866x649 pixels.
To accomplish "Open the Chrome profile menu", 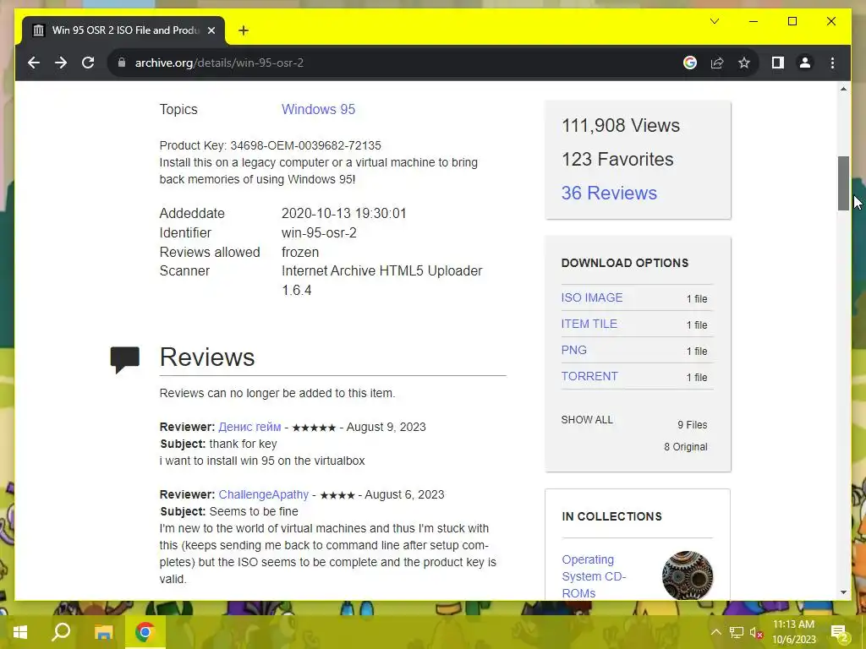I will 805,63.
